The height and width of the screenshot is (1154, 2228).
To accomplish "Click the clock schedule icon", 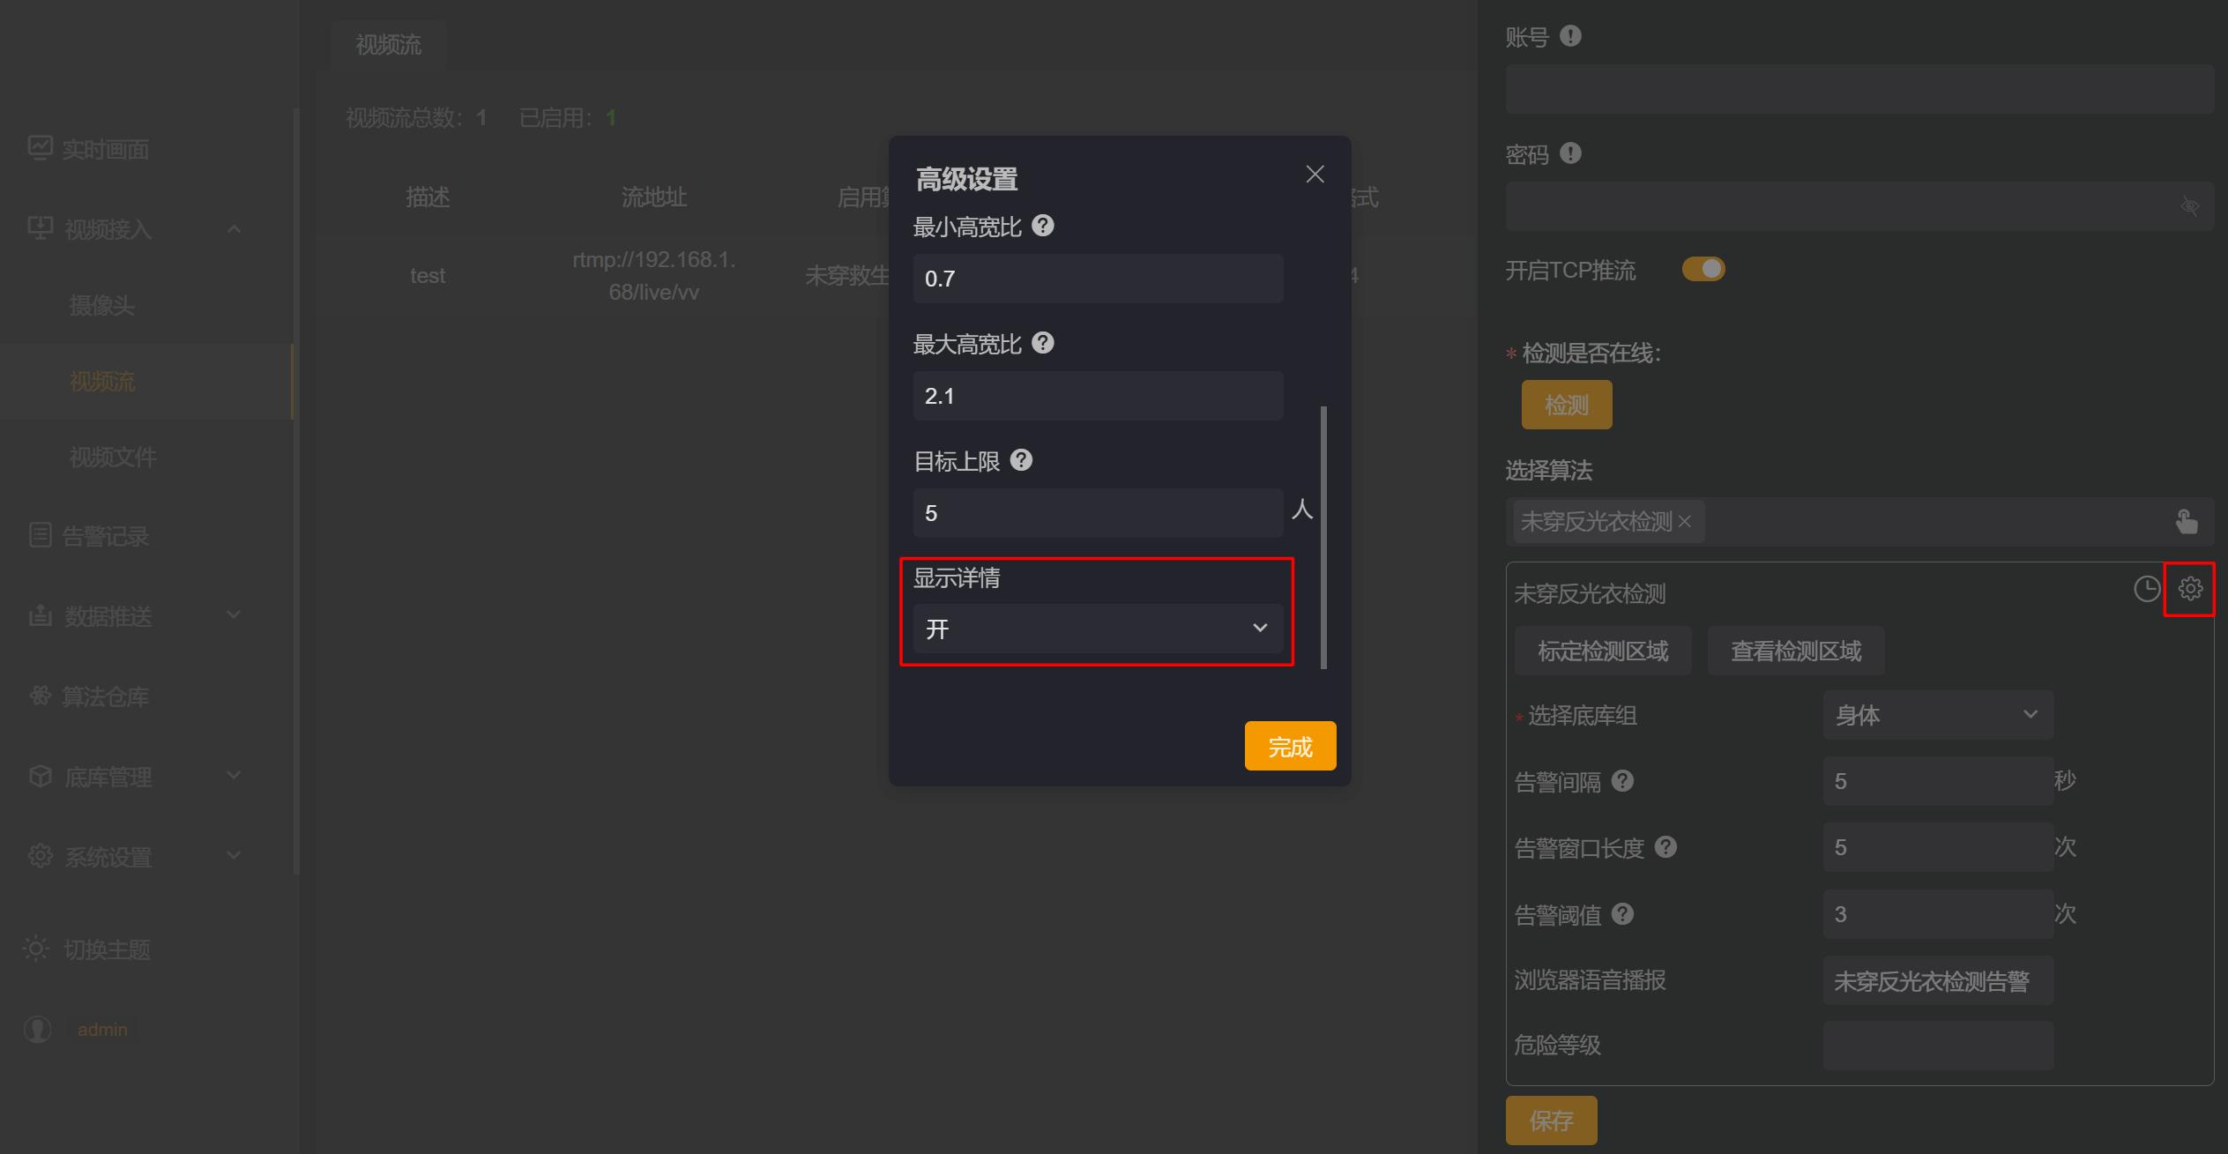I will pyautogui.click(x=2146, y=589).
